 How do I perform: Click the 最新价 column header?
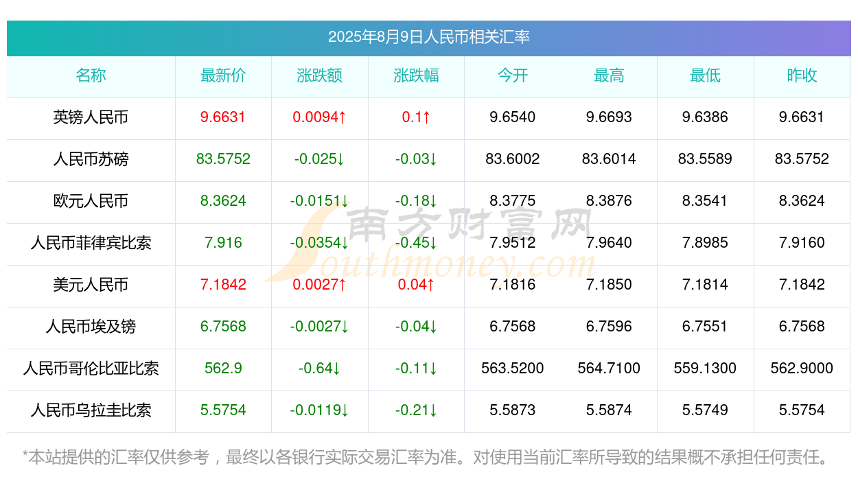pyautogui.click(x=223, y=75)
